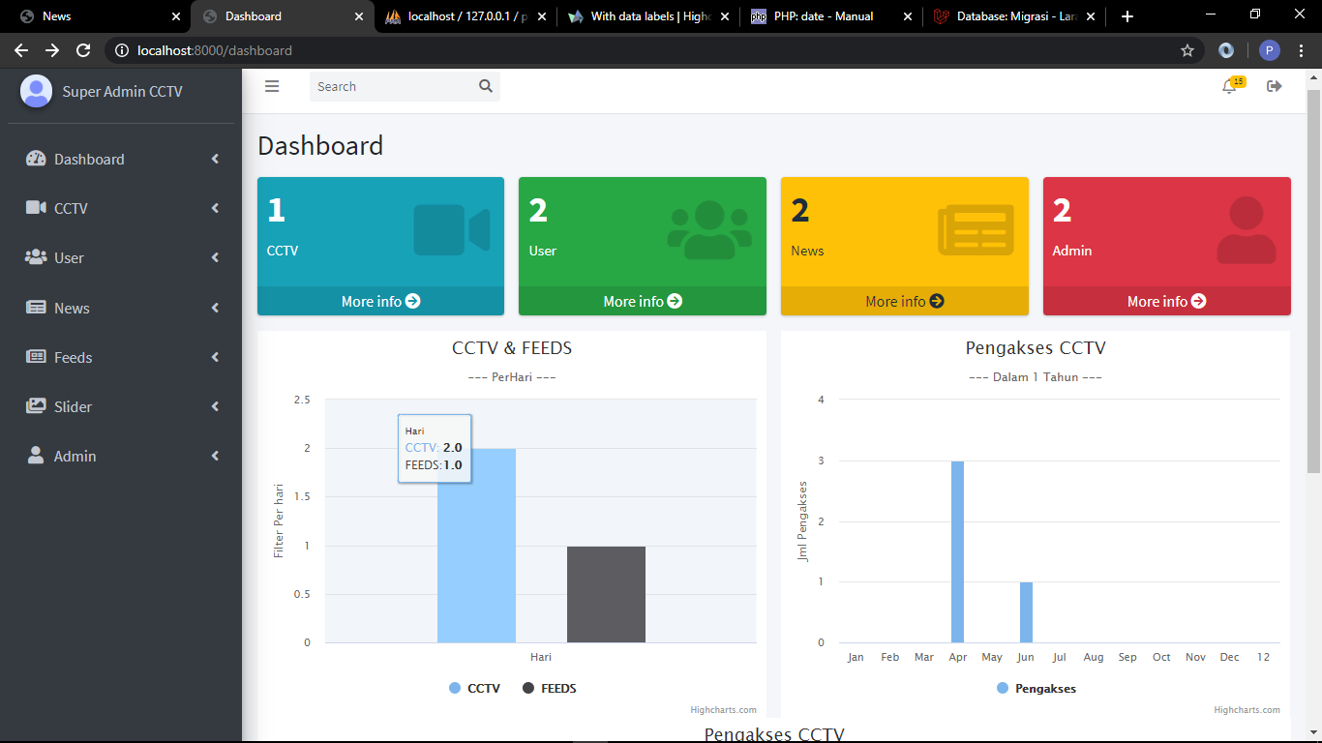Switch to PHP: date - Manual tab
The height and width of the screenshot is (743, 1322).
click(823, 16)
